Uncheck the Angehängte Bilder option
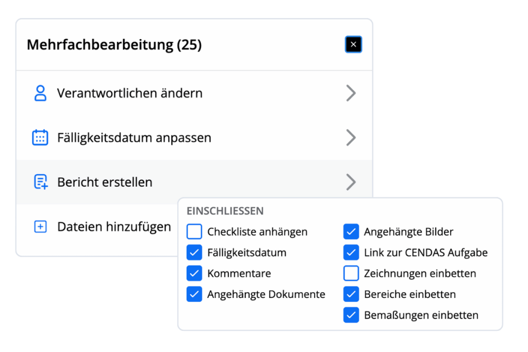 pyautogui.click(x=351, y=231)
